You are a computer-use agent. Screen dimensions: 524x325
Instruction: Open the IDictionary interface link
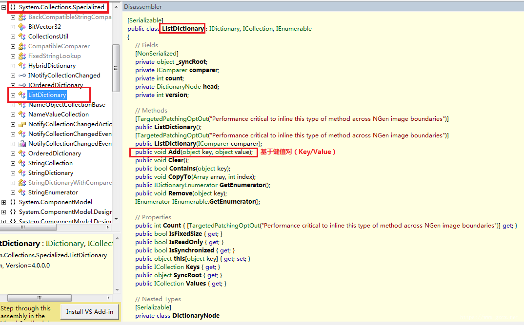point(224,29)
